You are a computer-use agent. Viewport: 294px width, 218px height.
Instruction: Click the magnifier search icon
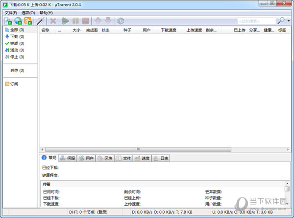281,21
